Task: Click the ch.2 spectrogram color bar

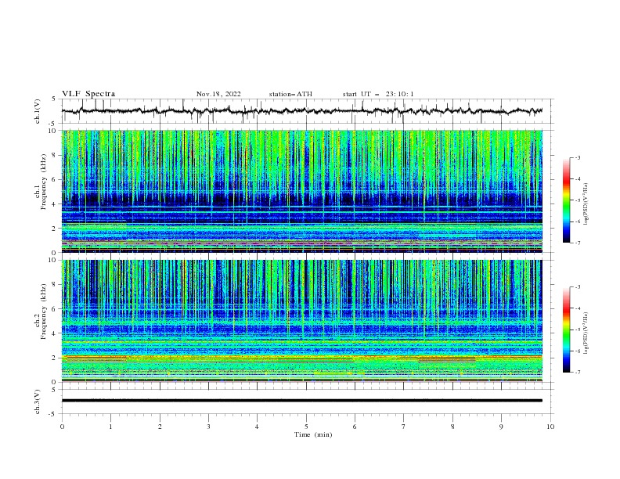Action: tap(566, 330)
